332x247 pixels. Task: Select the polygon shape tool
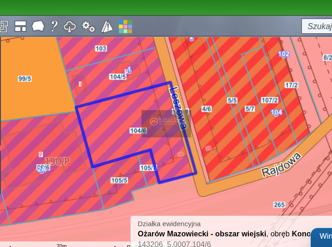(x=38, y=26)
